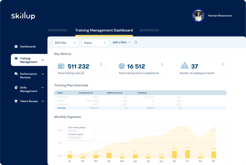Click the graduation cap Training Management icon

pos(16,59)
